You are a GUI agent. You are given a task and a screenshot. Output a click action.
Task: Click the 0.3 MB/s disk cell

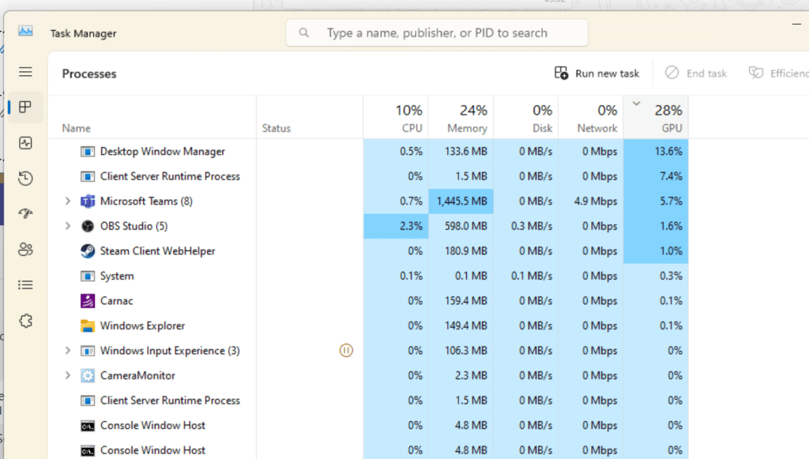pyautogui.click(x=525, y=226)
